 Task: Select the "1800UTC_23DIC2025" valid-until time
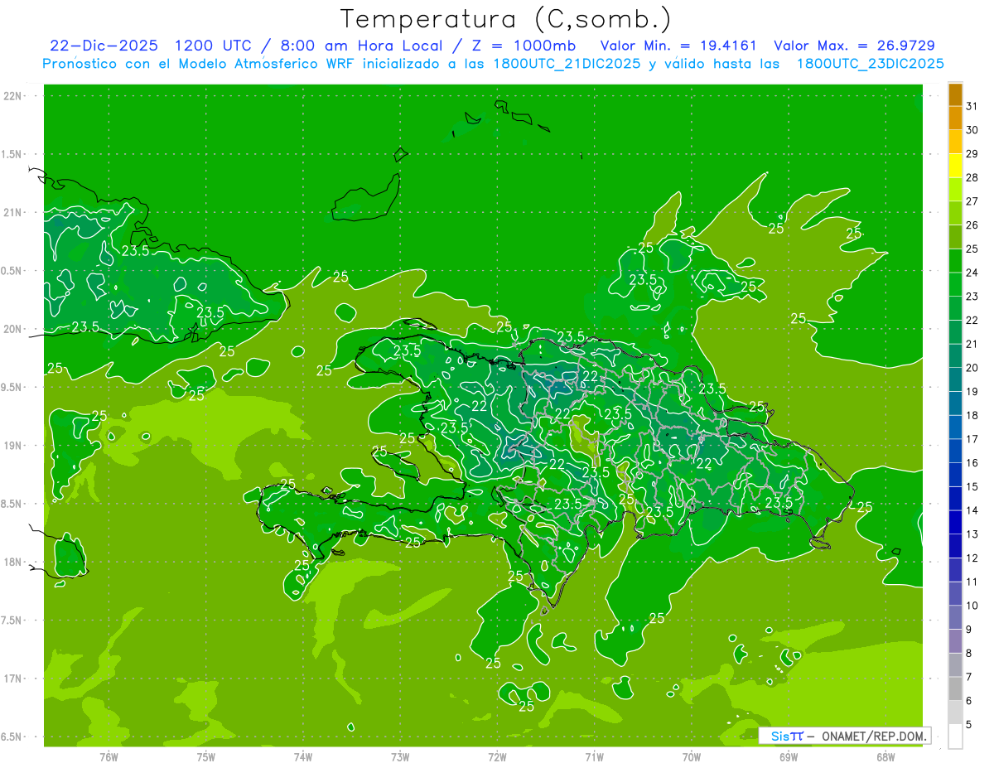[871, 64]
